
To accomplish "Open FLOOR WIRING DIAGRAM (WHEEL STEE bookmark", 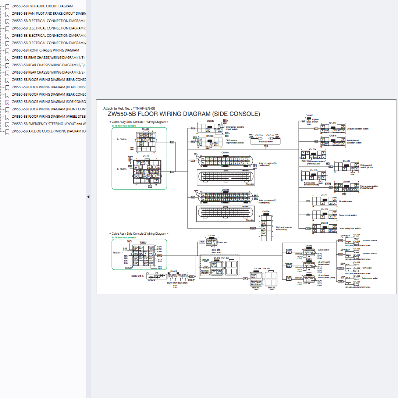I will 49,117.
